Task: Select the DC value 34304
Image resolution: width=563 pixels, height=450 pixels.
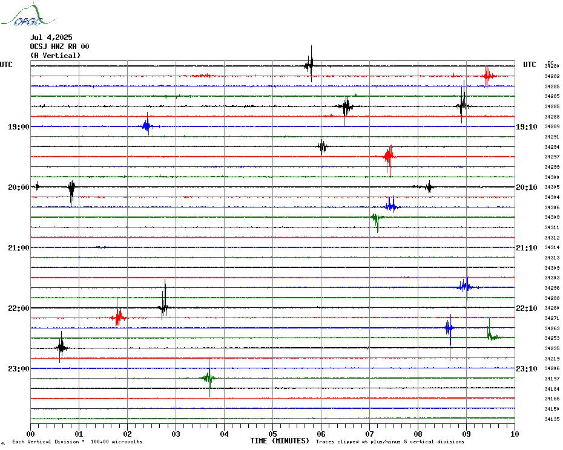Action: click(x=552, y=197)
